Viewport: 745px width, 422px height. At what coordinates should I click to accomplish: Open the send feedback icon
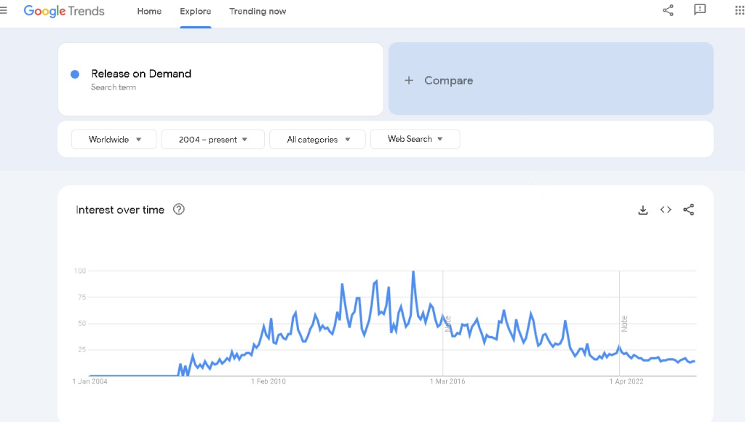[700, 10]
